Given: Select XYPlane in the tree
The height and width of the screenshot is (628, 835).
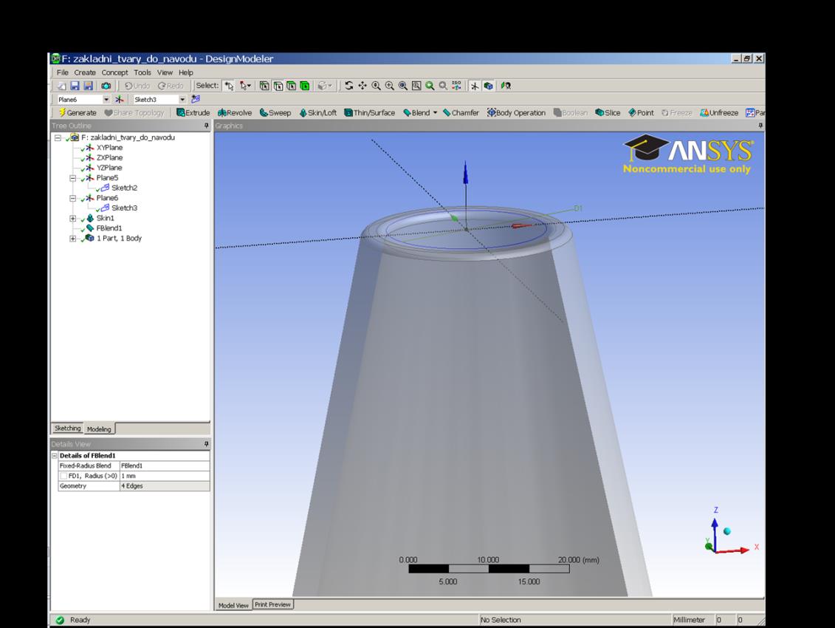Looking at the screenshot, I should (109, 148).
